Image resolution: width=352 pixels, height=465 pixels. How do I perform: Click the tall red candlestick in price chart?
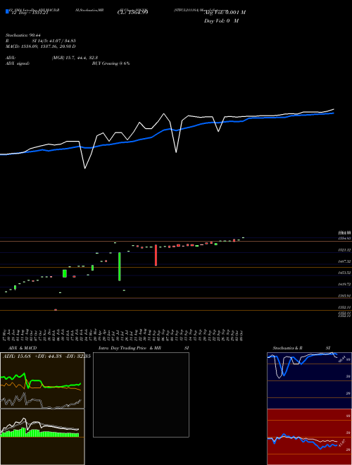156,255
